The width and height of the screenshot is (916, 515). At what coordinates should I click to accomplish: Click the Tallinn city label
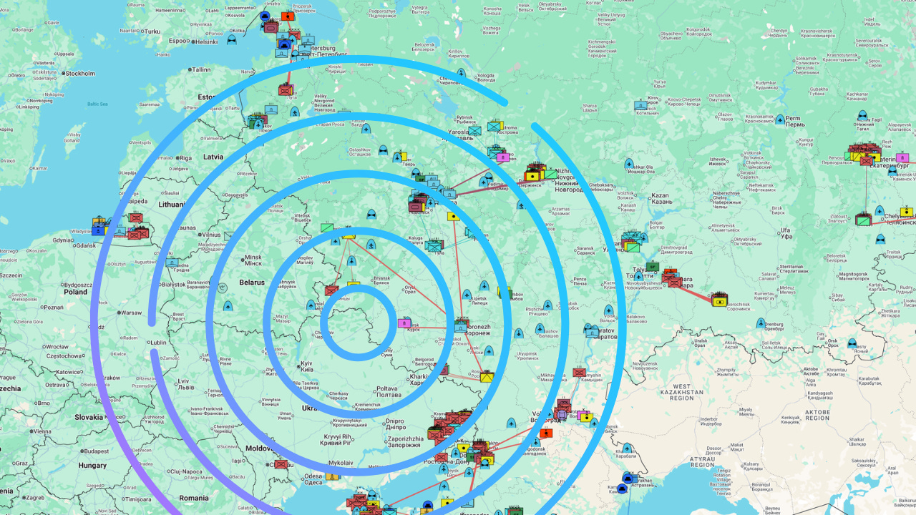tap(201, 69)
